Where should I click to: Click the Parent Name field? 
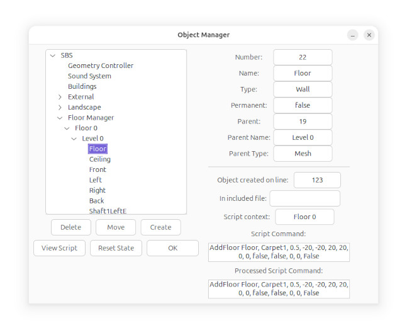303,137
